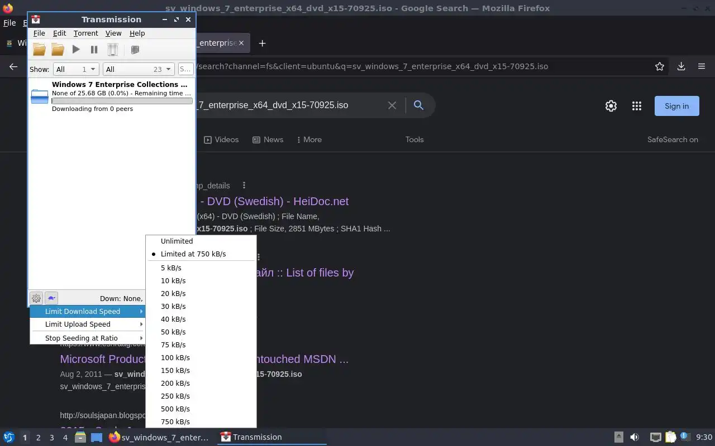Click the second folder icon in Transmission toolbar
715x446 pixels.
(58, 50)
